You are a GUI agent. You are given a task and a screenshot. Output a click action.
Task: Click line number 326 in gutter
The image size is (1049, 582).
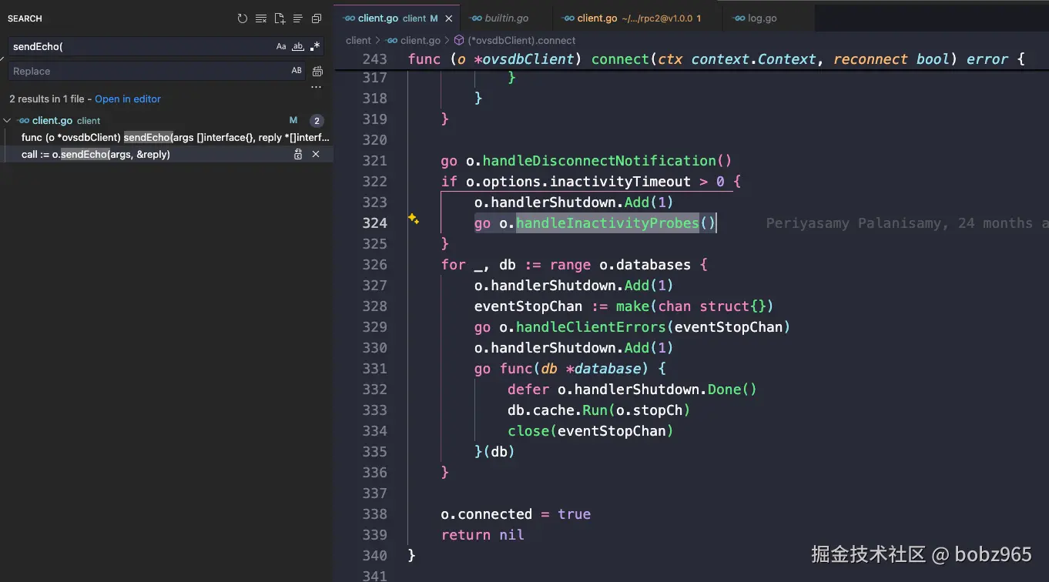374,265
